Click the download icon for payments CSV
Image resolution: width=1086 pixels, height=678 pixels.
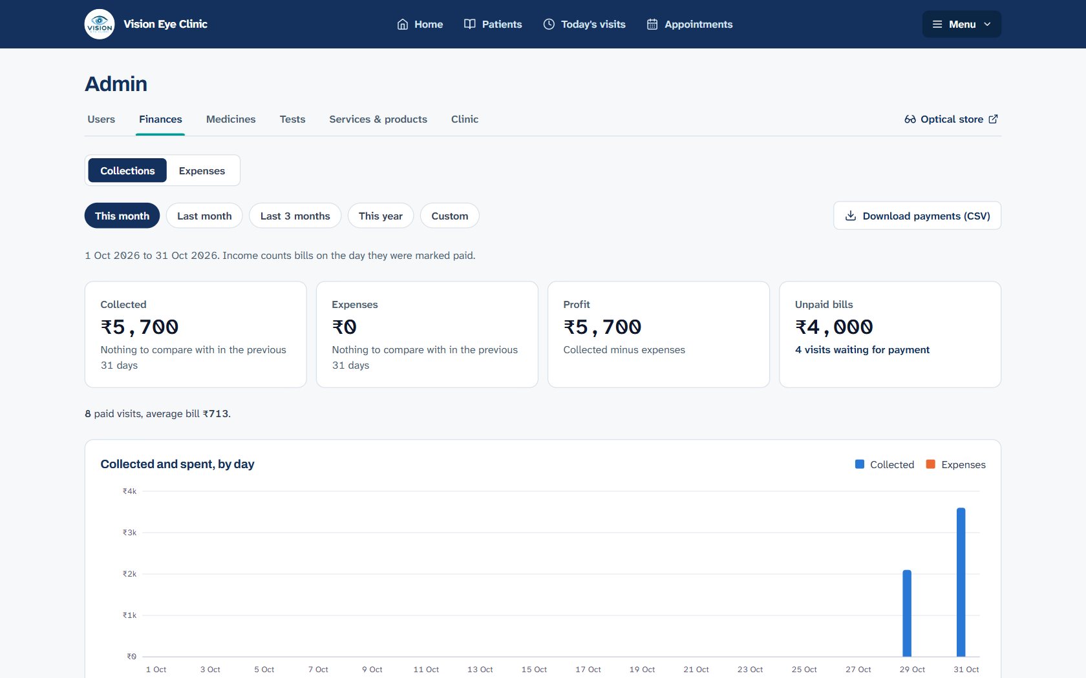pos(851,216)
